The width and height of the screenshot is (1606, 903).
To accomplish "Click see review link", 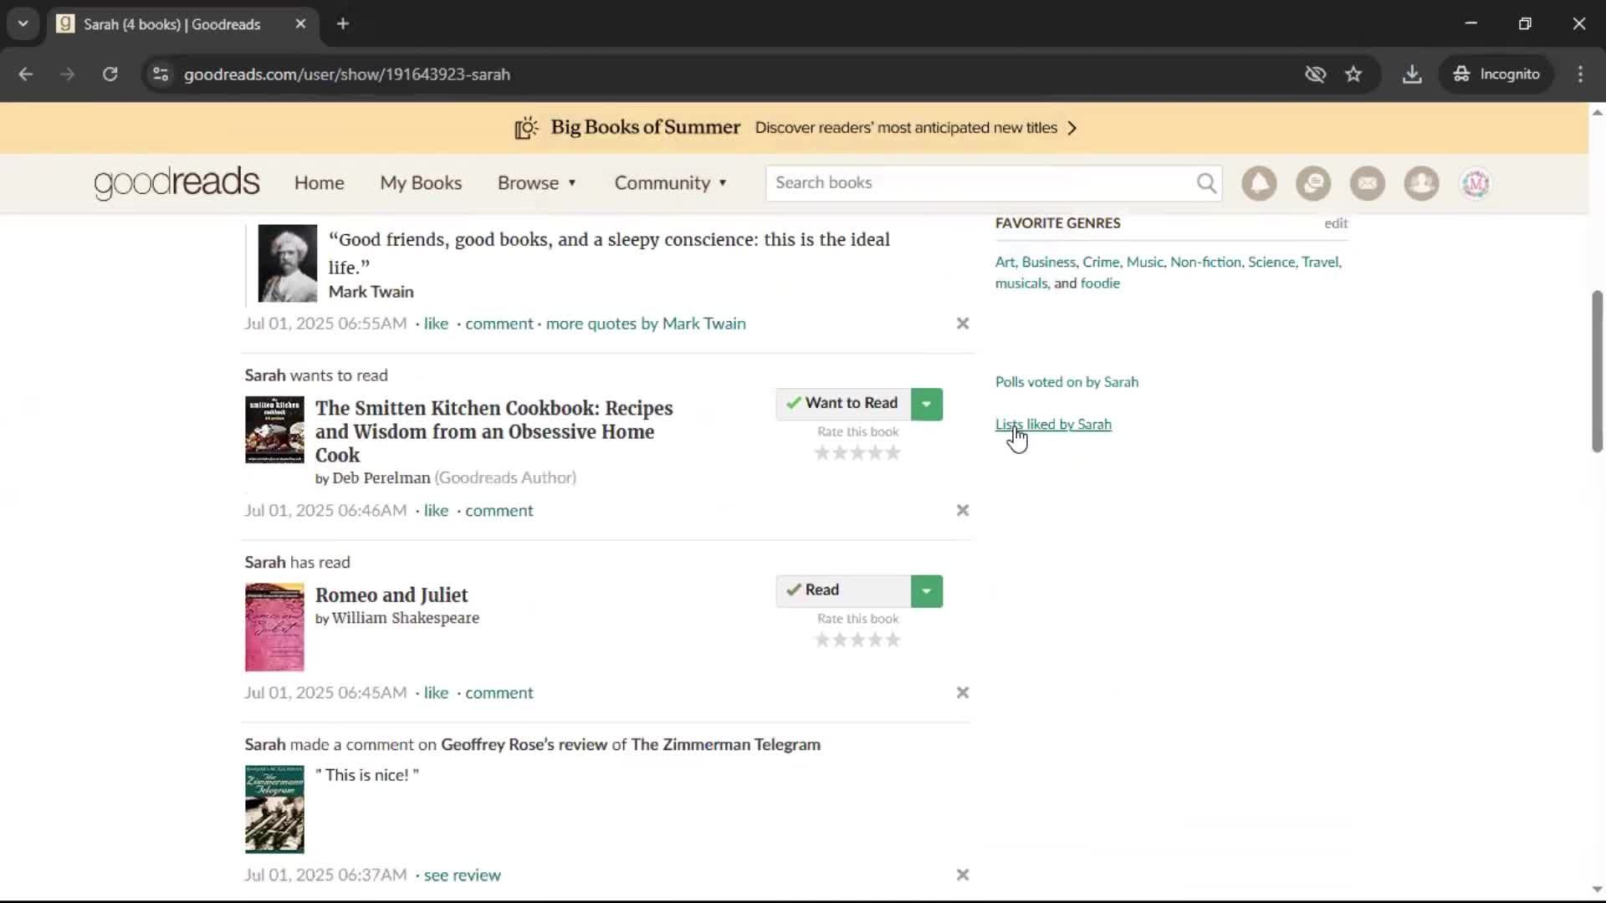I will point(462,875).
